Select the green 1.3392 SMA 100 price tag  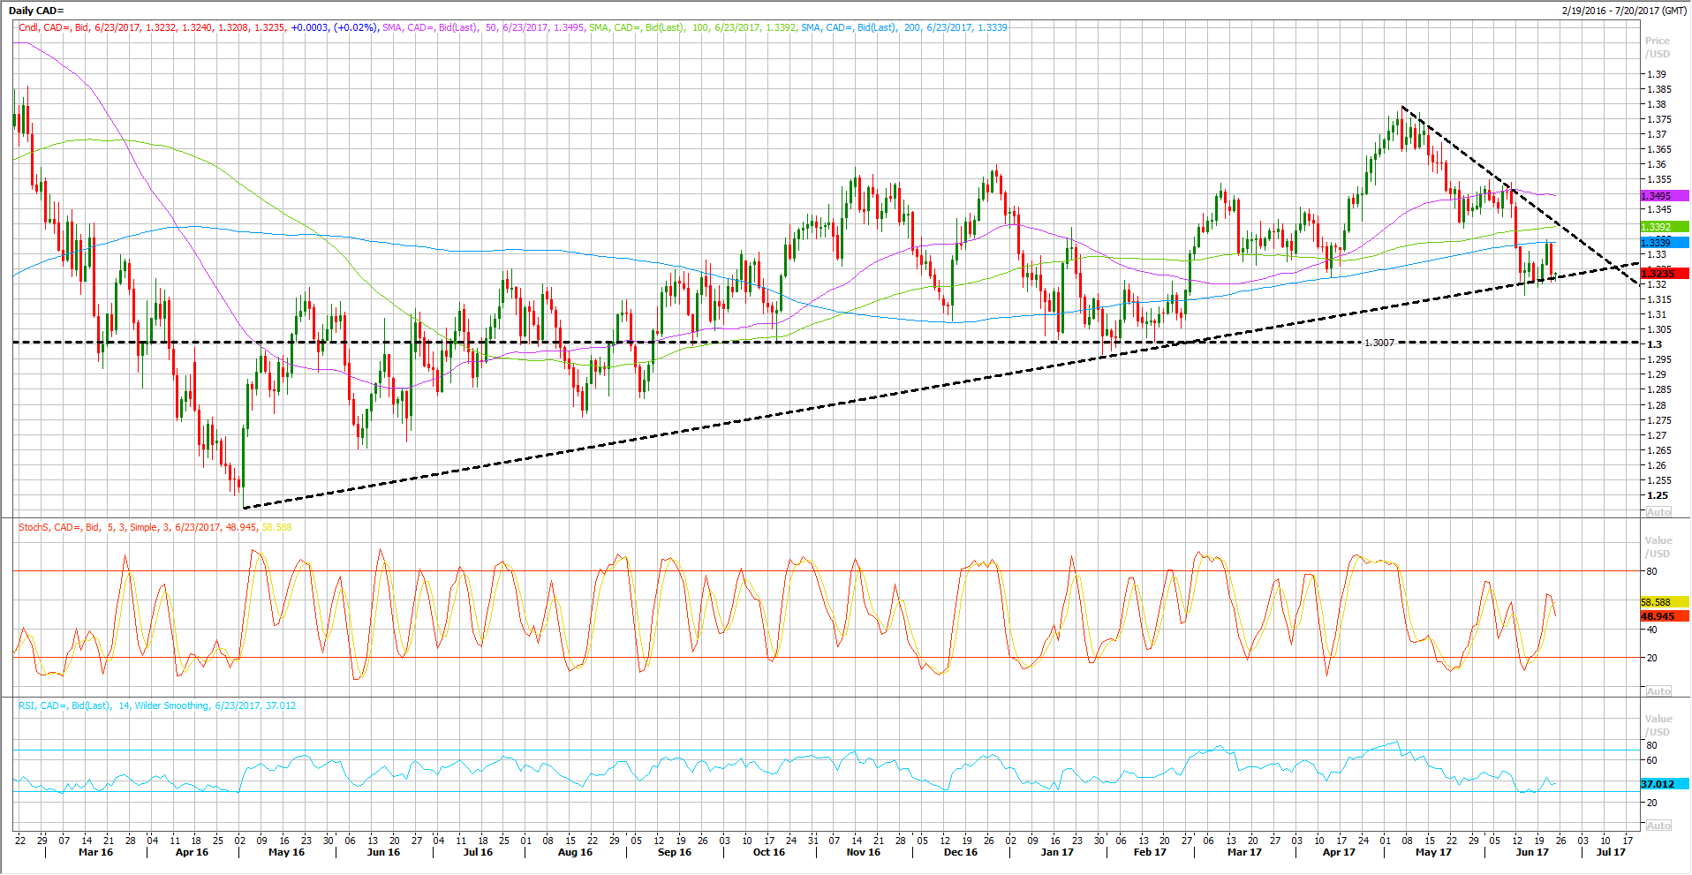(x=1664, y=227)
